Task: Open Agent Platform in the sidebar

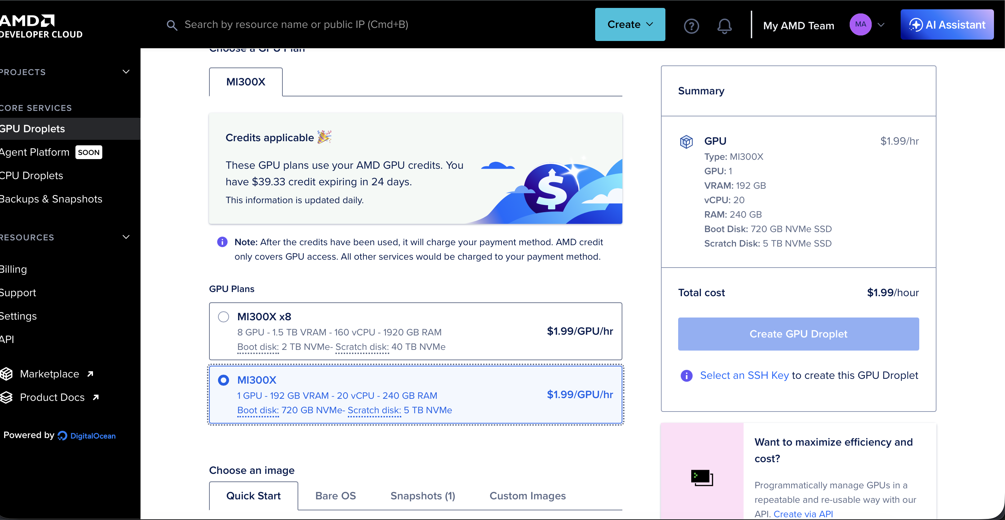Action: pos(35,152)
